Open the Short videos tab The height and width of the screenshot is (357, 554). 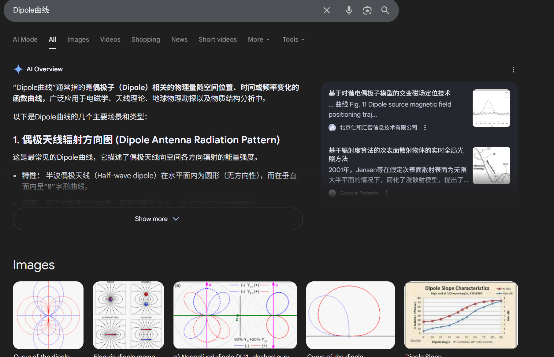coord(218,39)
